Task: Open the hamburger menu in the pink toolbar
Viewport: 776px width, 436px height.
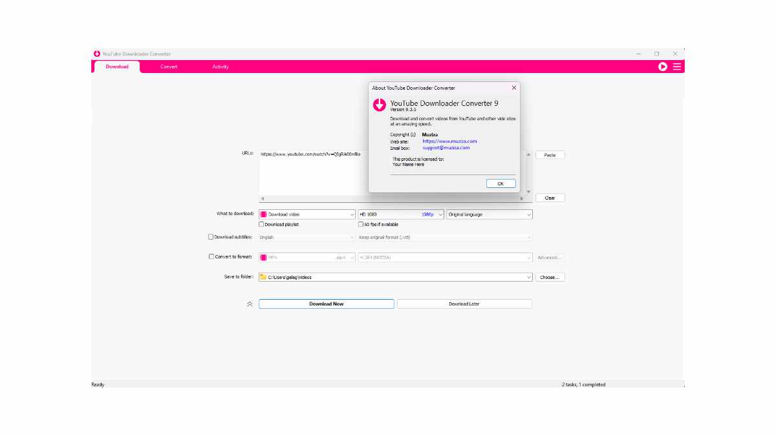Action: point(677,67)
